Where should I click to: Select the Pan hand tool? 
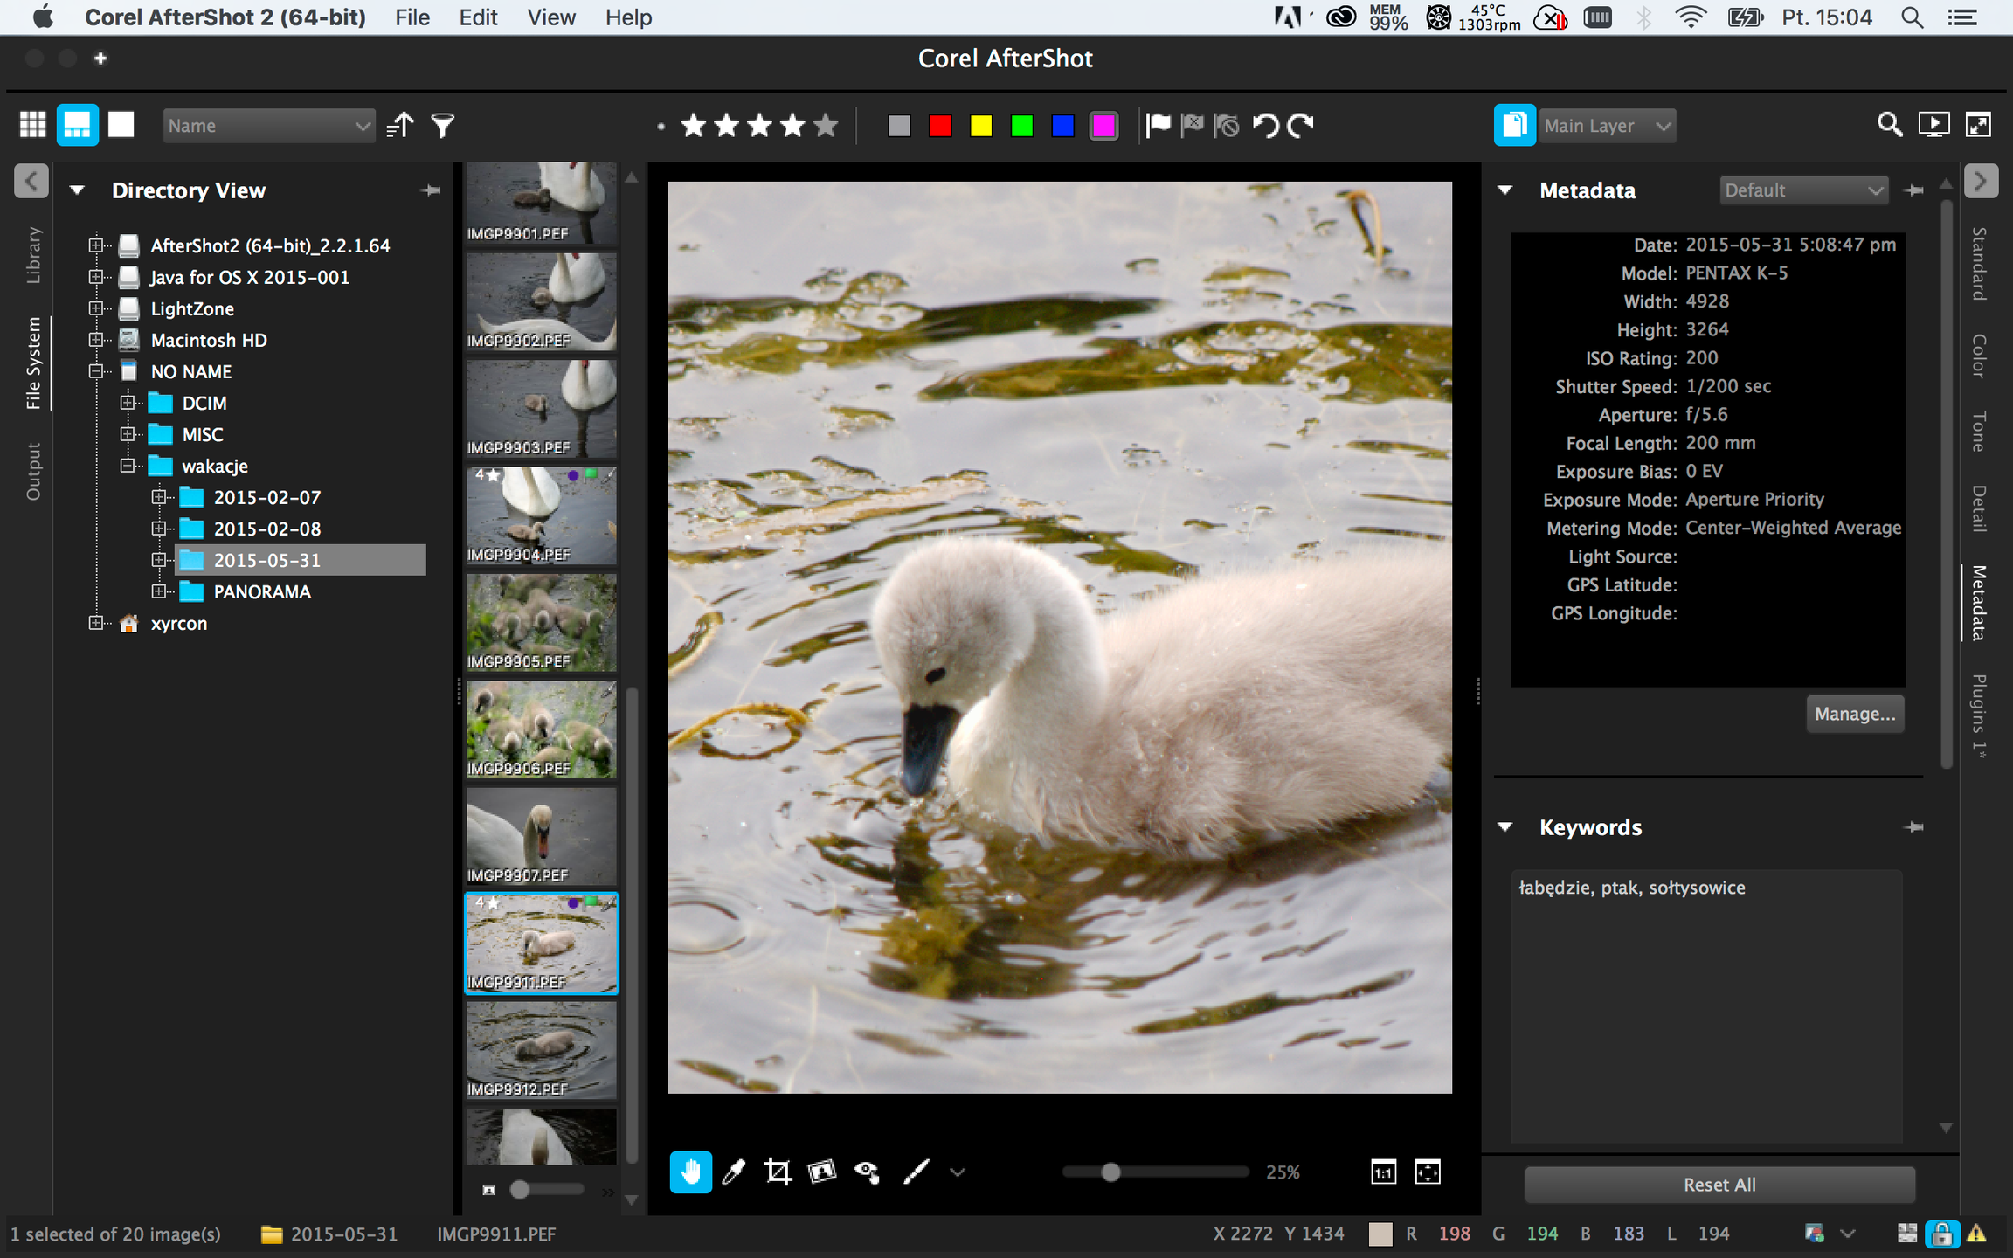(x=690, y=1172)
